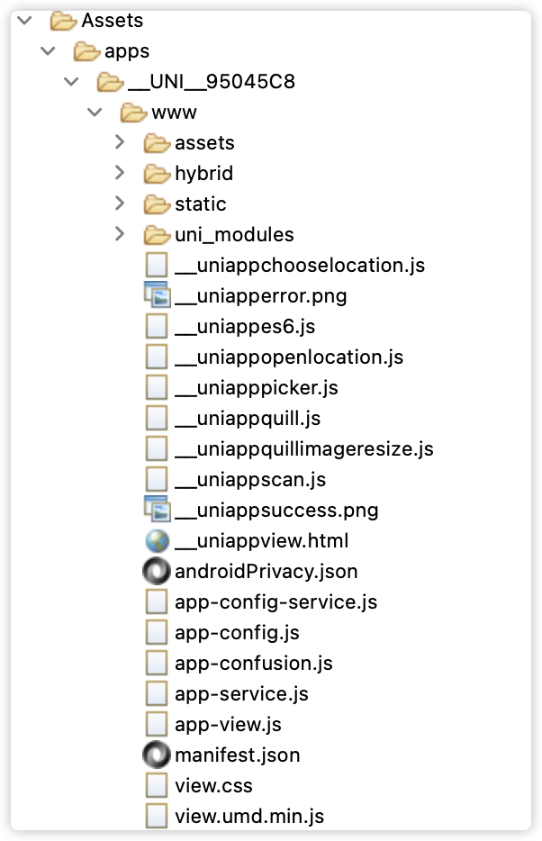Collapse the apps folder chevron
This screenshot has width=542, height=841.
coord(49,51)
